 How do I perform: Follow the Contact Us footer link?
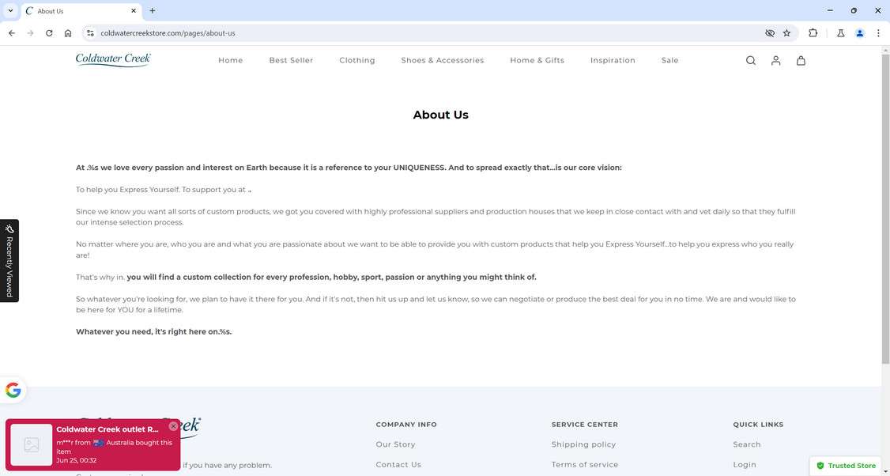point(398,465)
